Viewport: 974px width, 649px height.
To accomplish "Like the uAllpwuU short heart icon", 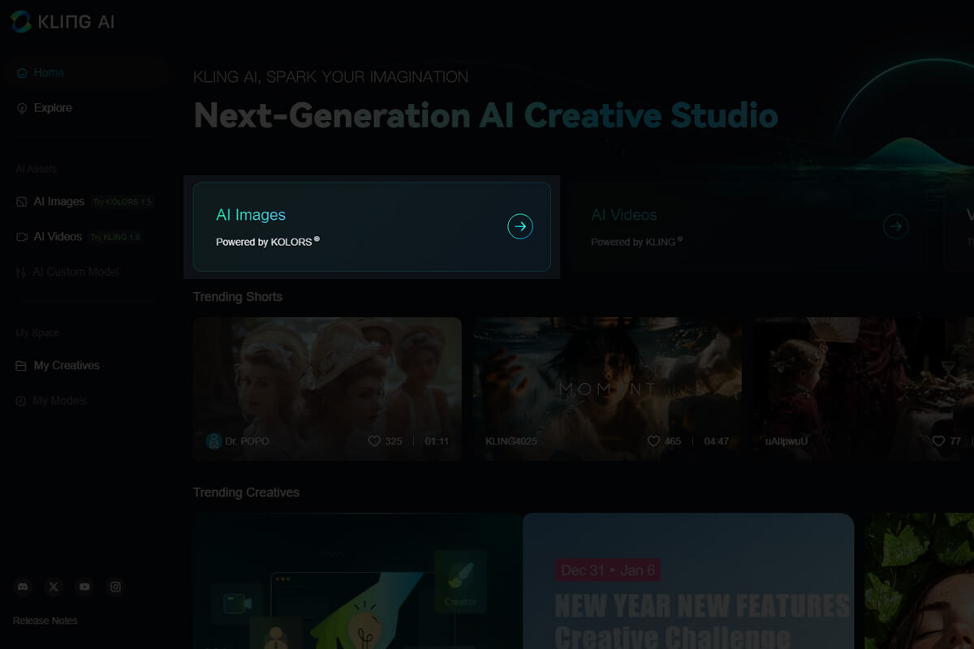I will pyautogui.click(x=938, y=441).
